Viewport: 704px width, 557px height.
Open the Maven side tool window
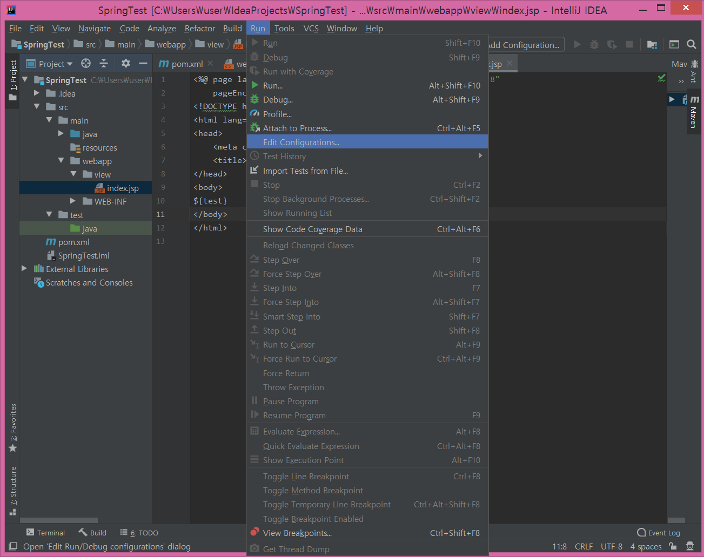click(x=694, y=112)
